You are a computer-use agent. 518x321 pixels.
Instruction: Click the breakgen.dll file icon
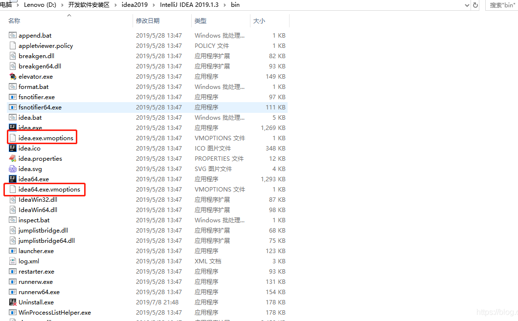(13, 56)
